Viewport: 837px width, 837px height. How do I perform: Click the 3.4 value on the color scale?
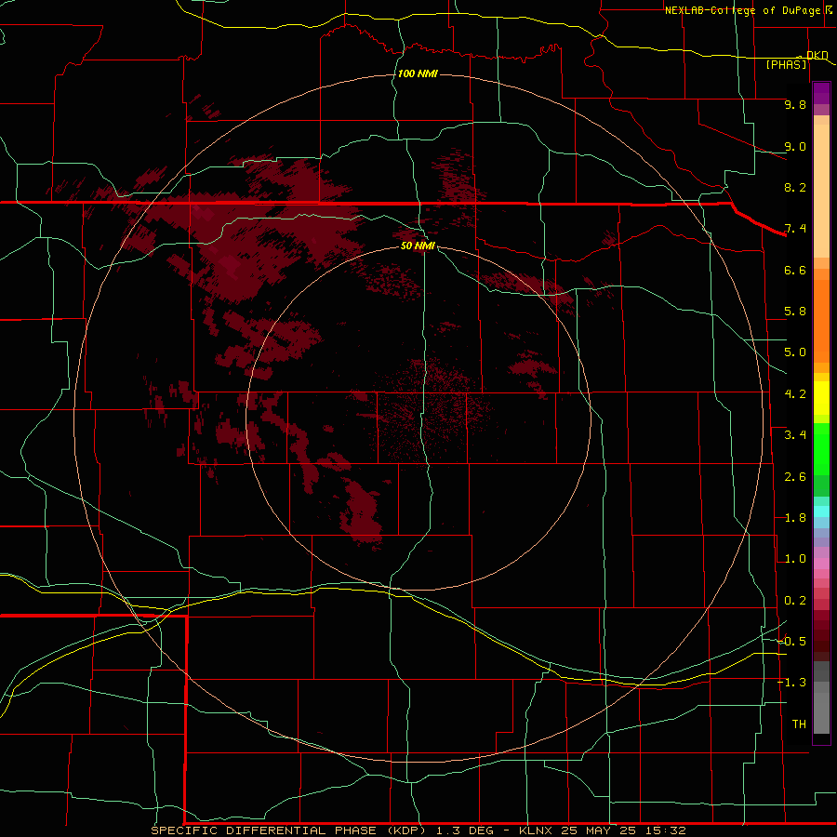point(795,435)
